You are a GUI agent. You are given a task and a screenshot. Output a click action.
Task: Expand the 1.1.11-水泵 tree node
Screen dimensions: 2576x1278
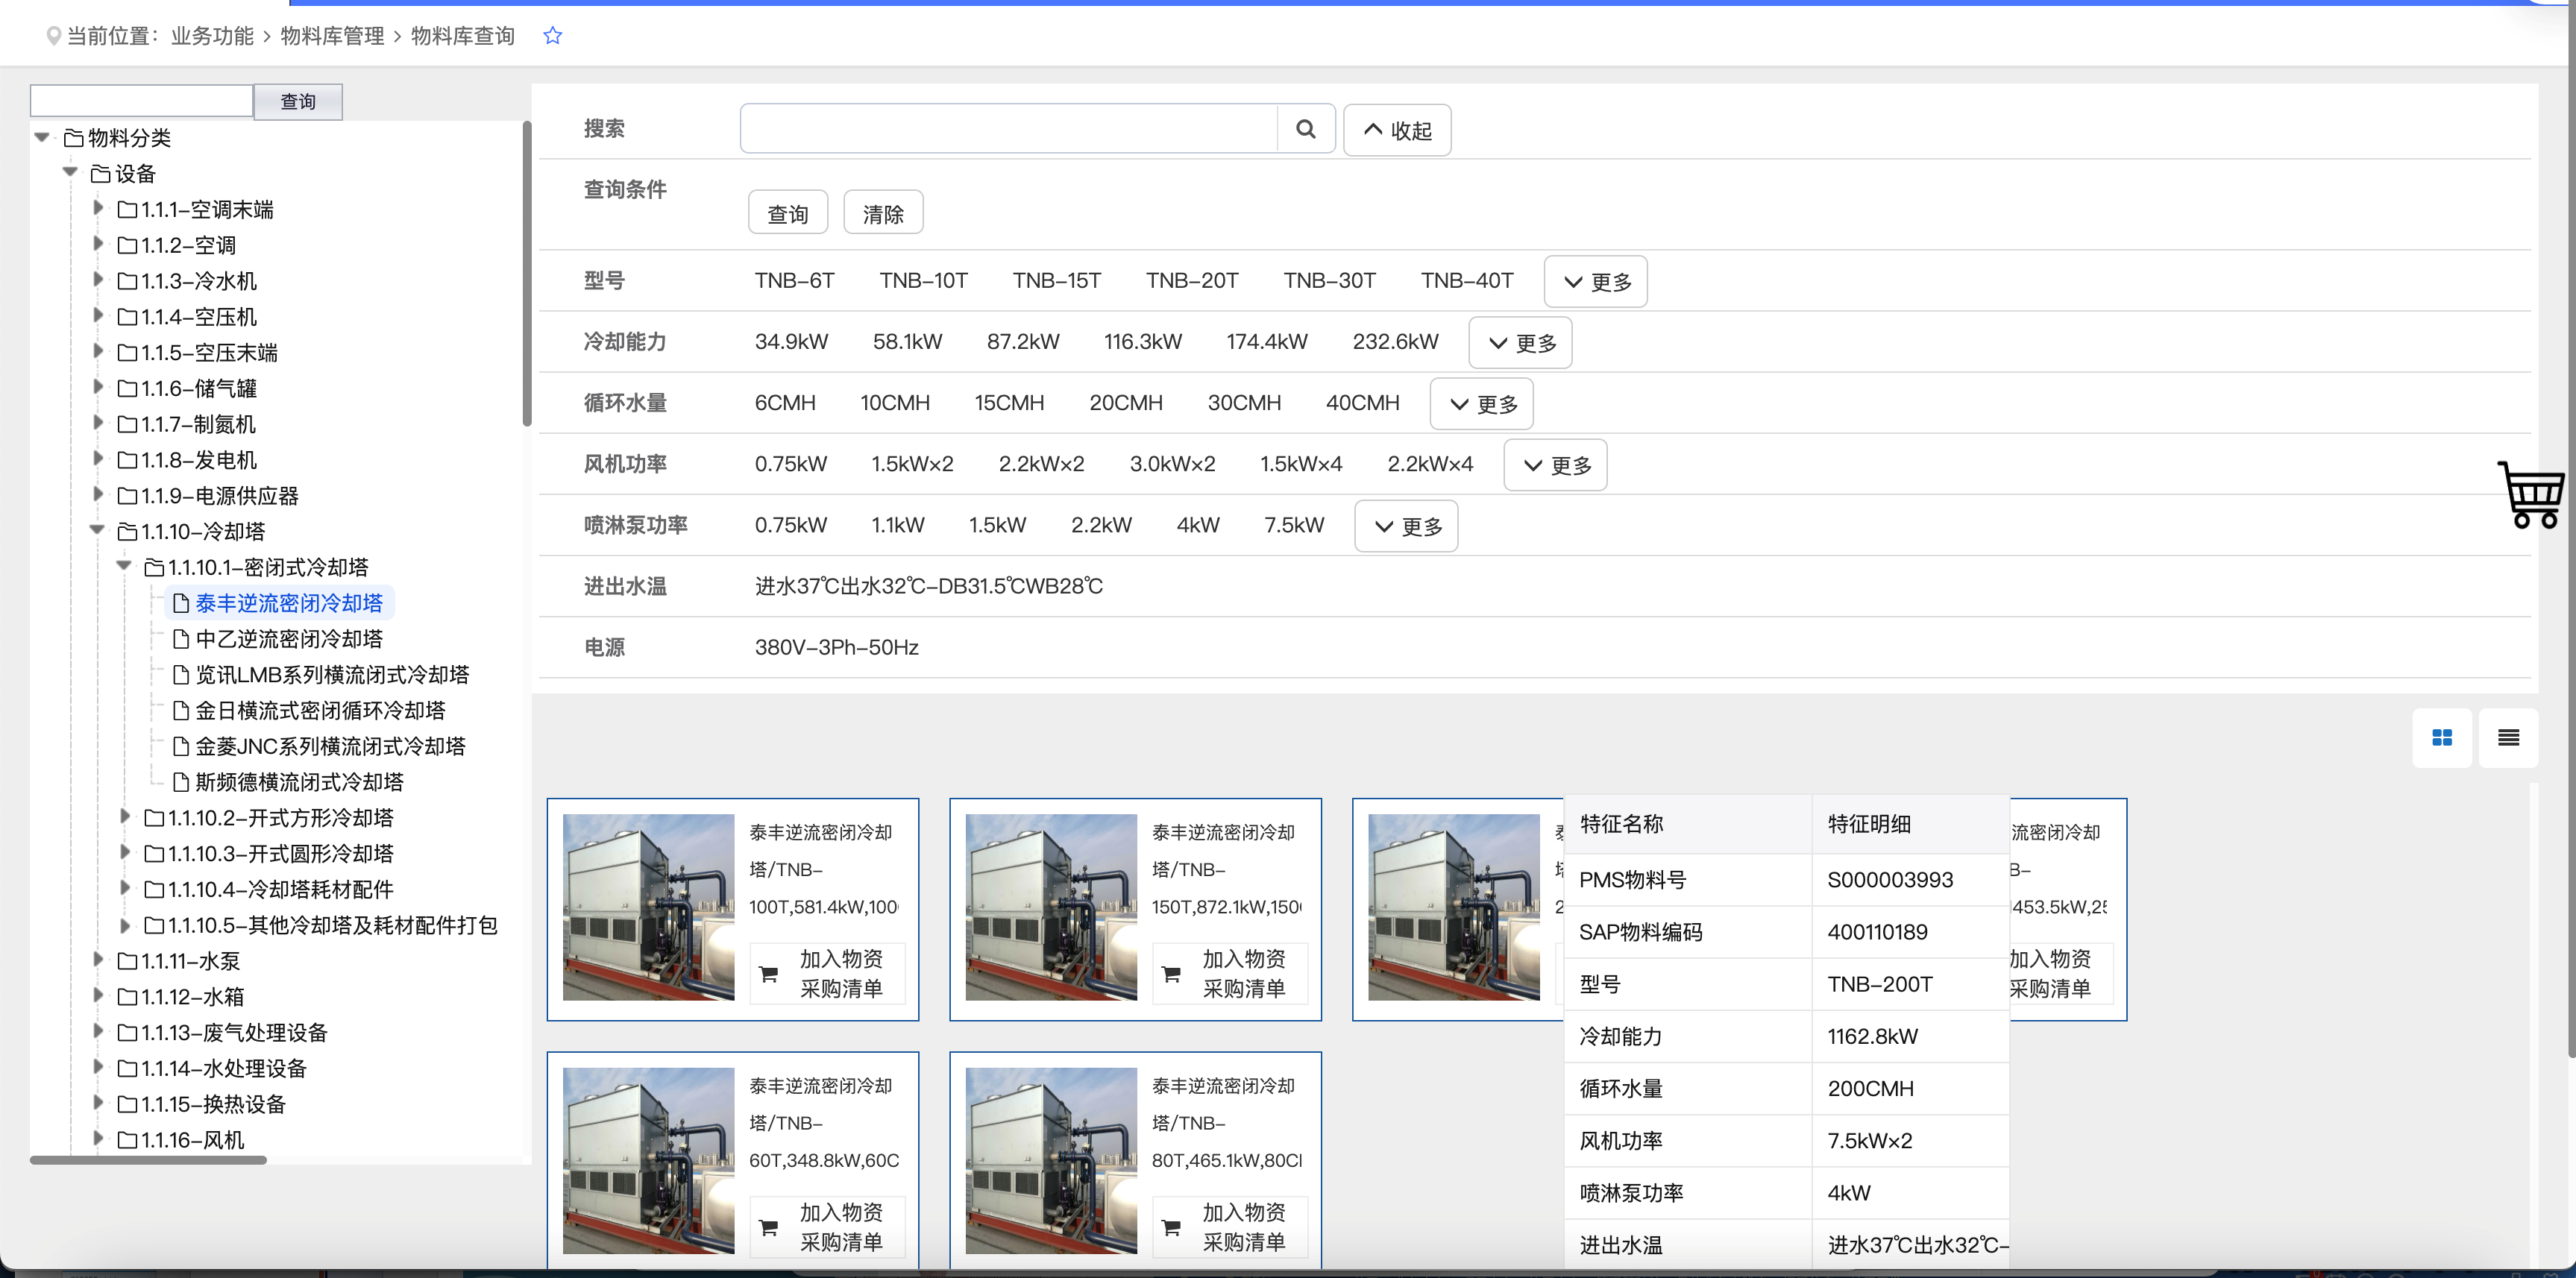click(97, 960)
